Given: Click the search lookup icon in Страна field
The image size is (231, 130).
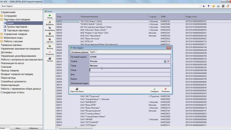Looking at the screenshot, I should (165, 61).
